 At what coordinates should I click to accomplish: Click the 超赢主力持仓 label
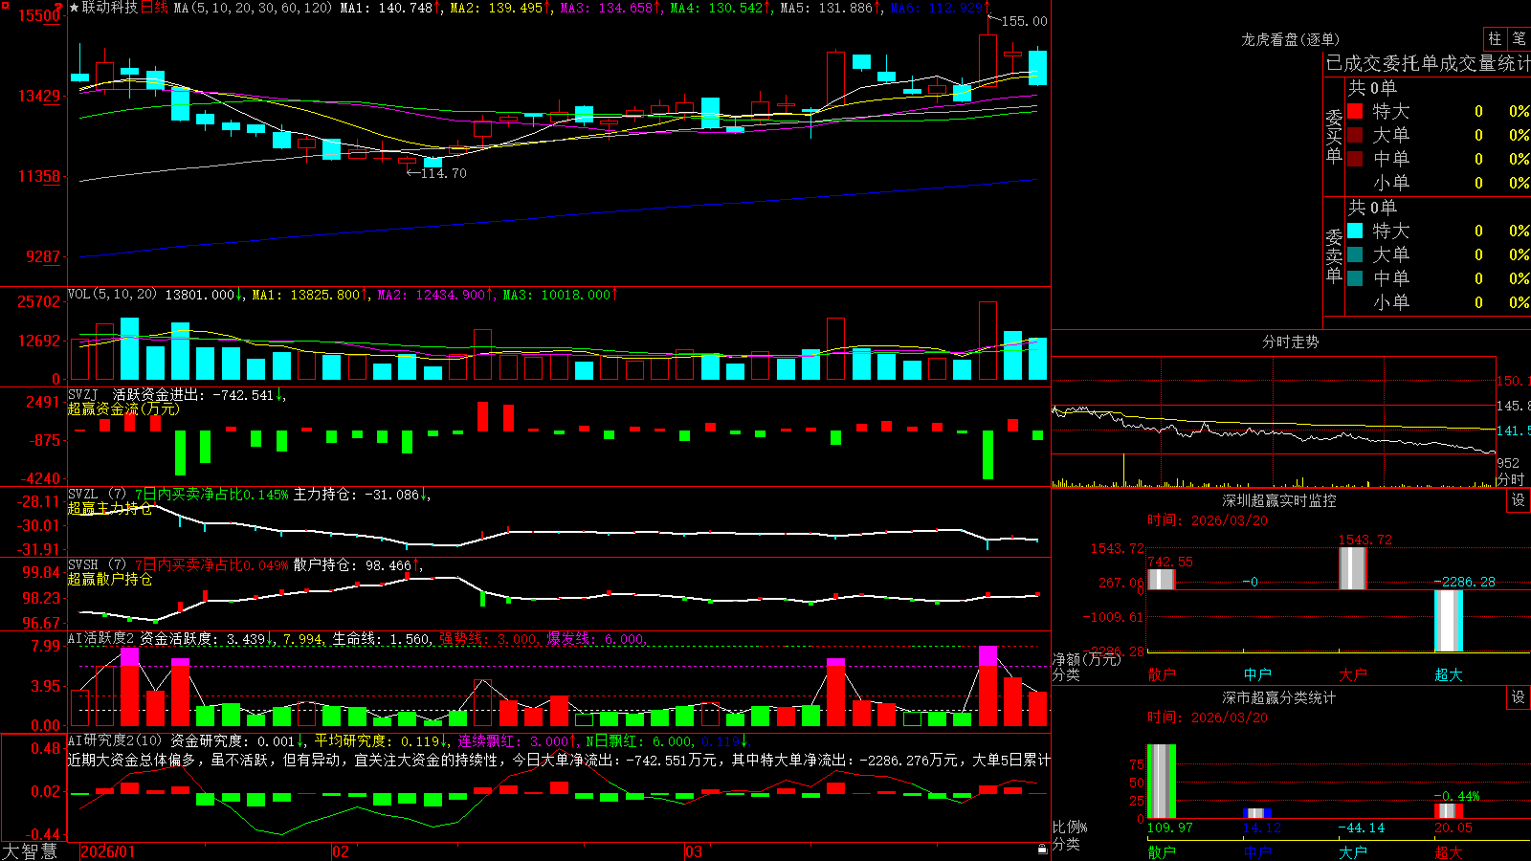[x=110, y=508]
